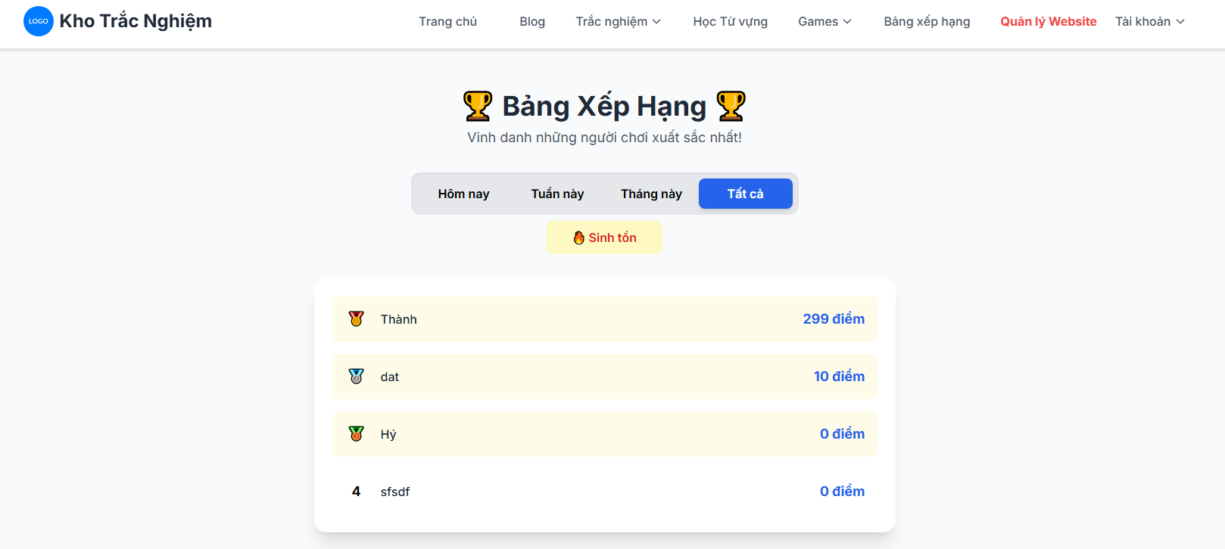The width and height of the screenshot is (1225, 549).
Task: Choose the Tất cả filter tab
Action: point(745,194)
